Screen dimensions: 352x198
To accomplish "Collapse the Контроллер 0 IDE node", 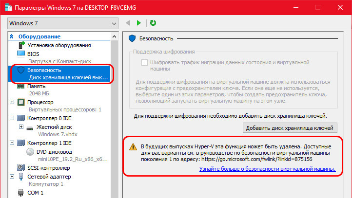I will 12,118.
